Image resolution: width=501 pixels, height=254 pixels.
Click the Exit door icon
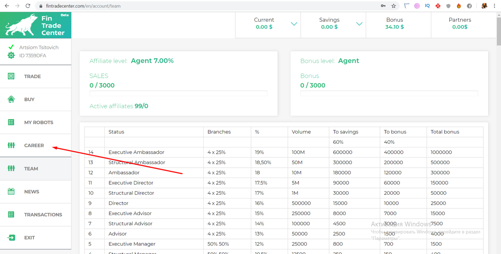(x=11, y=237)
